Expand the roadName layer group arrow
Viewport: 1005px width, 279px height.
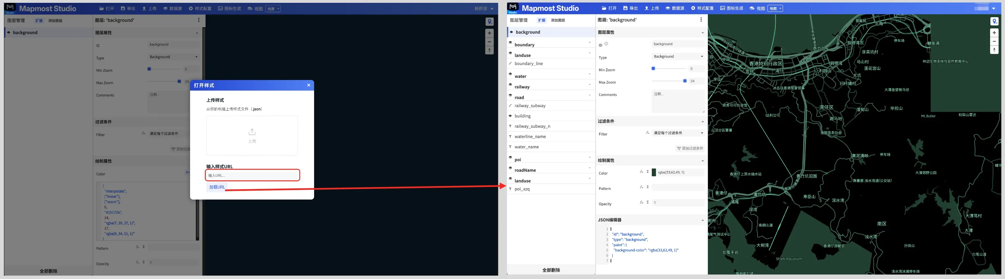[590, 168]
